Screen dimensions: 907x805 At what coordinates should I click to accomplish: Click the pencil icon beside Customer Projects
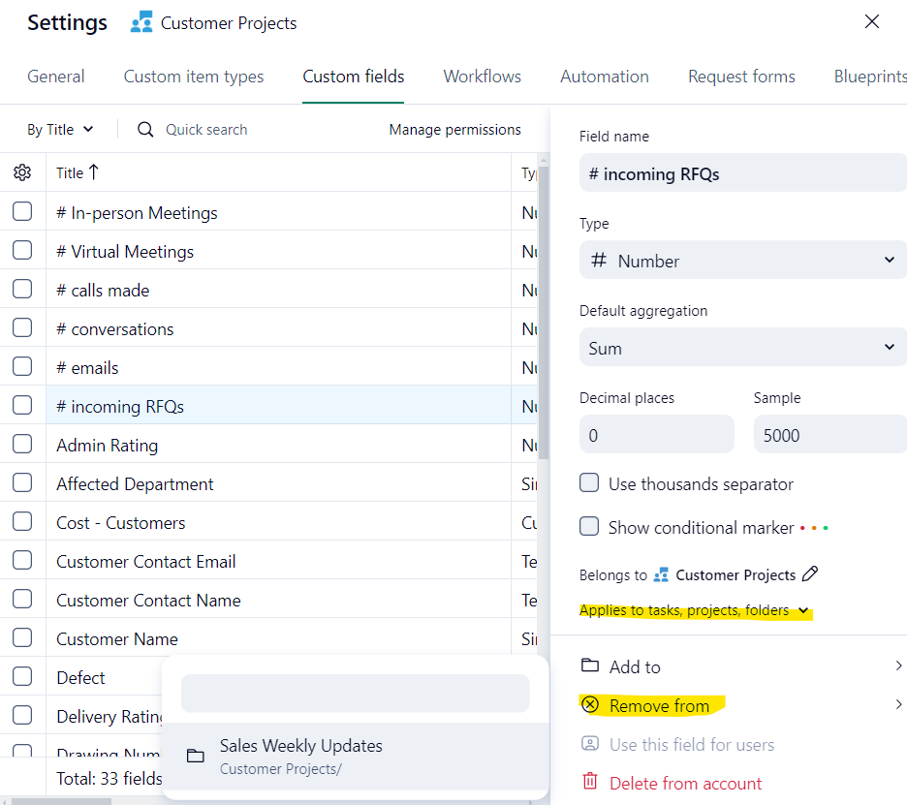(x=811, y=574)
